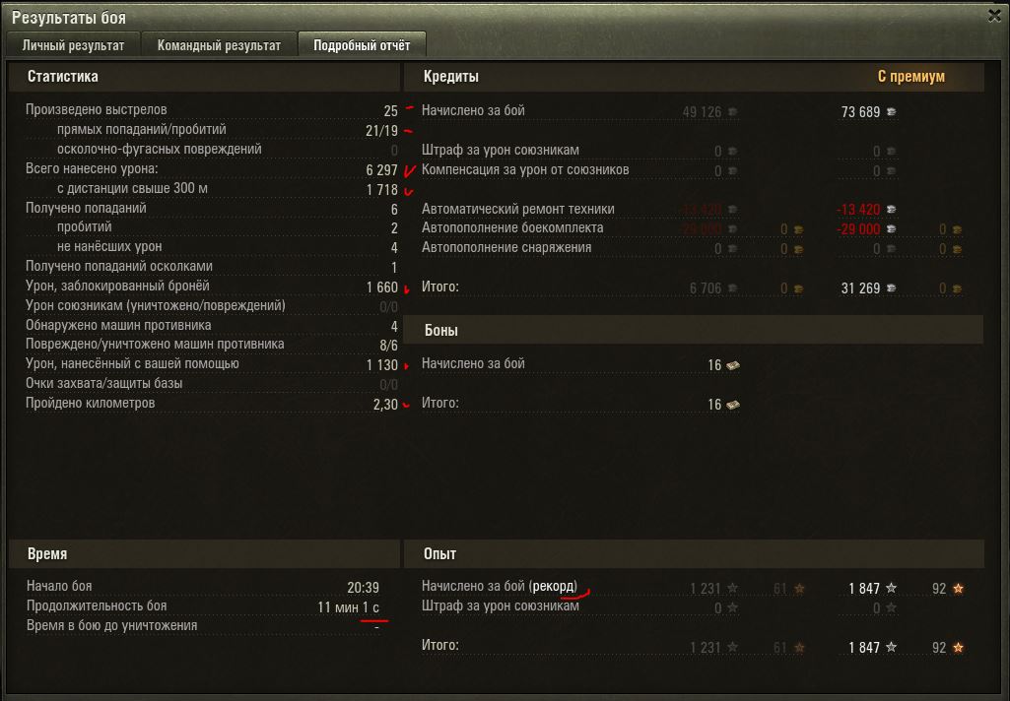Image resolution: width=1010 pixels, height=701 pixels.
Task: Click the С премиум column header
Action: [910, 77]
